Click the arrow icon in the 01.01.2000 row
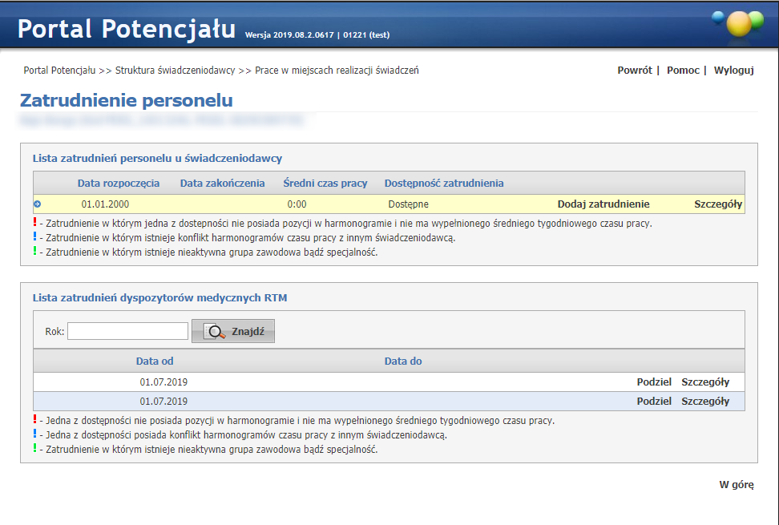This screenshot has height=525, width=779. (38, 204)
